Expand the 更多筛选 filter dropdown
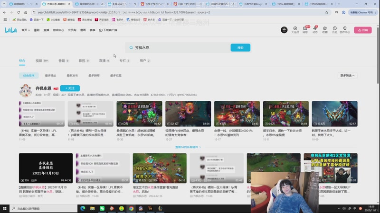This screenshot has height=213, width=380. tap(347, 76)
